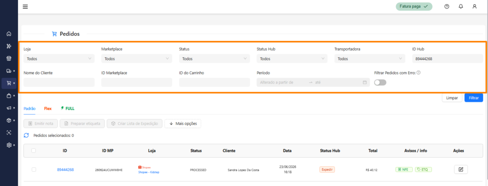This screenshot has height=186, width=488.
Task: Click the client name Sandra Lopes Da Costa
Action: coord(244,170)
